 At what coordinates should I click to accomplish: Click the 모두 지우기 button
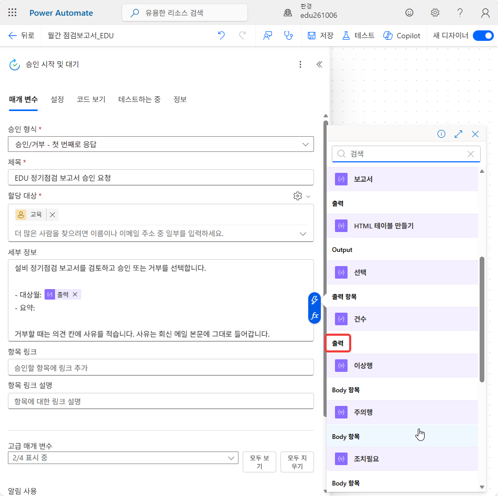[x=297, y=462]
